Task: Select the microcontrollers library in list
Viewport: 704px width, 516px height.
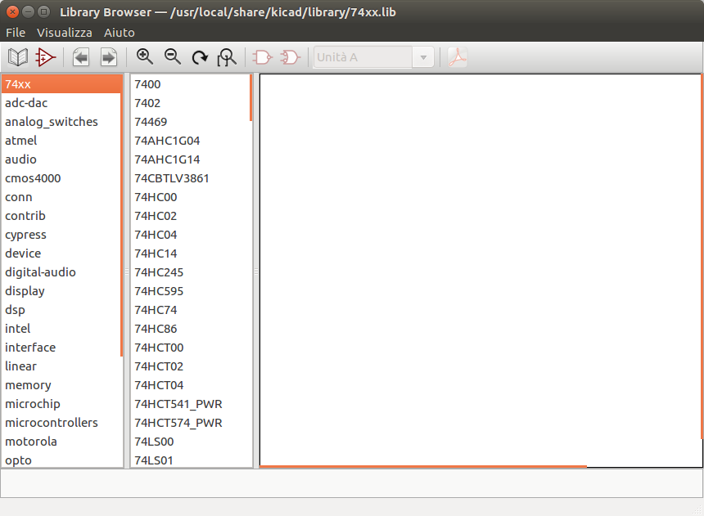Action: [52, 423]
